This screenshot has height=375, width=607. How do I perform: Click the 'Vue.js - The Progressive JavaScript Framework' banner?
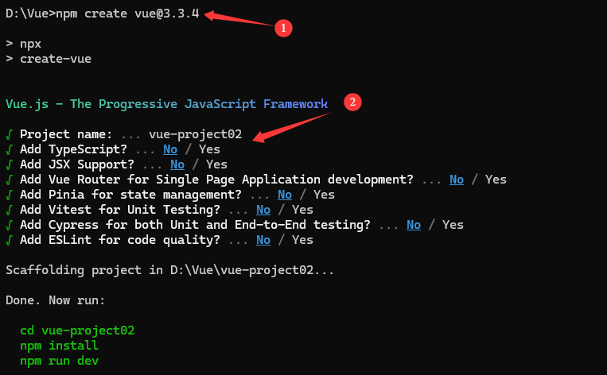pyautogui.click(x=167, y=104)
